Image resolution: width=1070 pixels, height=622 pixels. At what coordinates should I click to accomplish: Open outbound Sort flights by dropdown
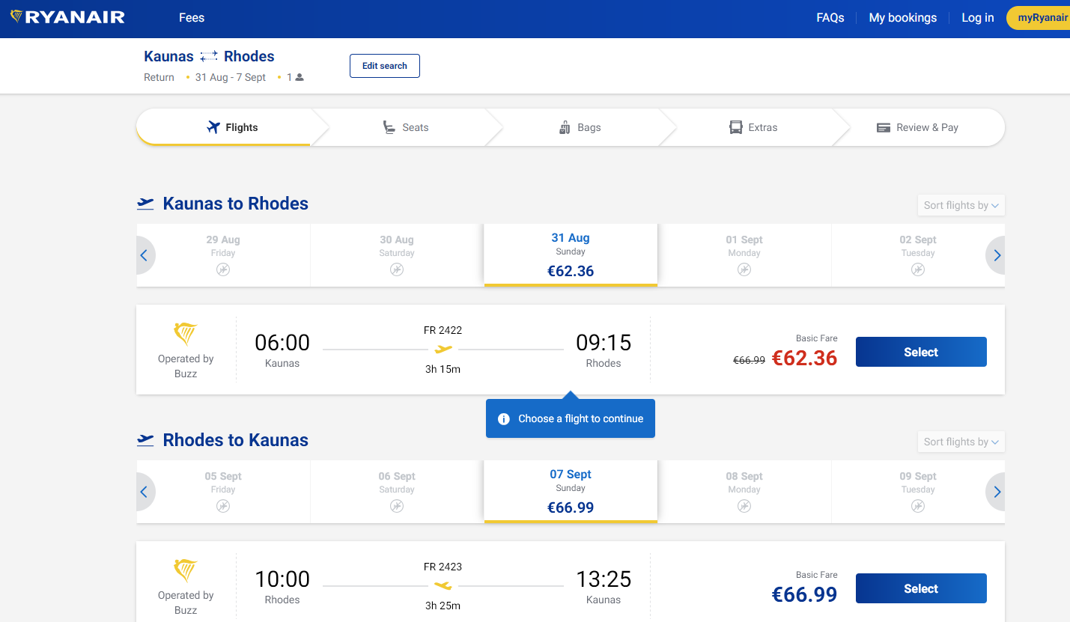pos(961,205)
